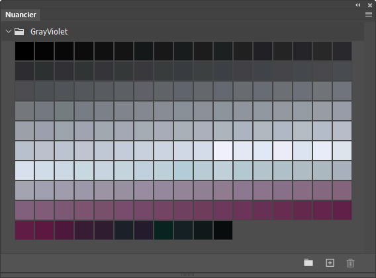This screenshot has height=278, width=376.
Task: Choose the first medium gray swatch in fourth row
Action: (24, 111)
